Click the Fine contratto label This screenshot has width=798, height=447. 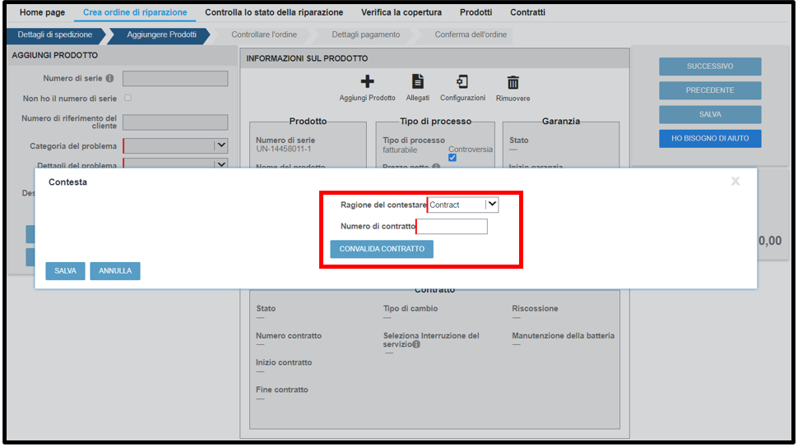(x=282, y=389)
